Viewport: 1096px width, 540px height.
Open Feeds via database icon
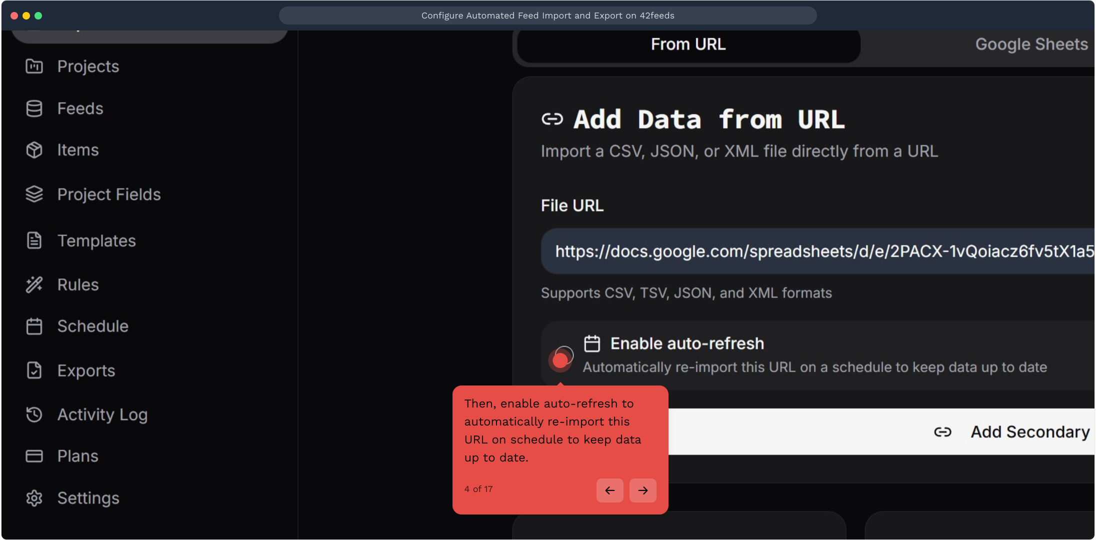pyautogui.click(x=34, y=108)
